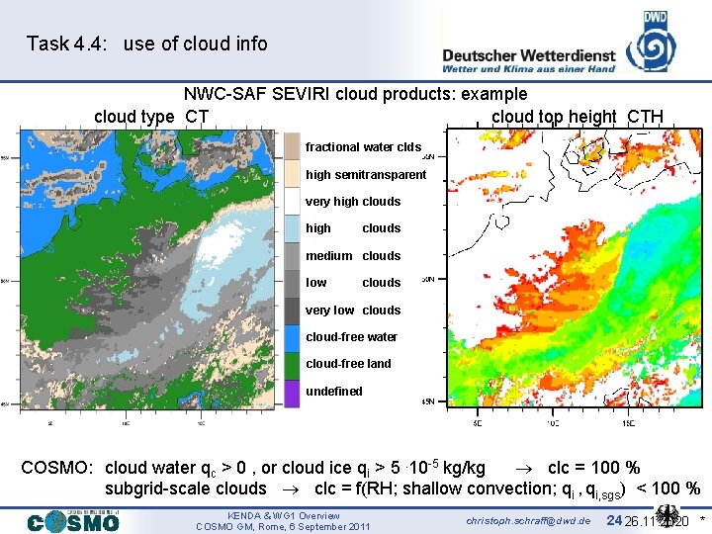The height and width of the screenshot is (534, 712).
Task: Click the 'subgrid-scale clouds' text
Action: click(185, 489)
